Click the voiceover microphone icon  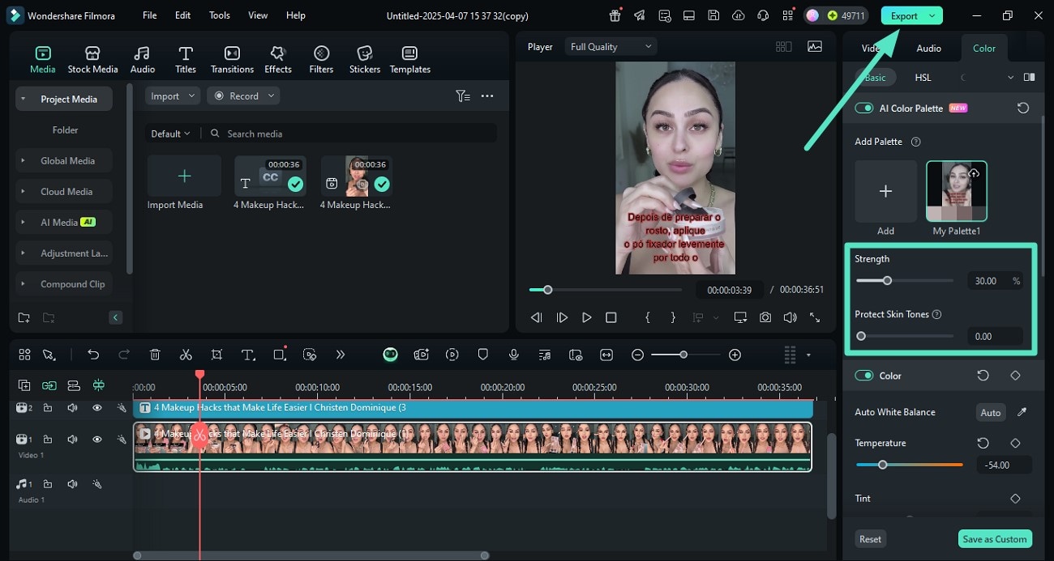pyautogui.click(x=514, y=355)
